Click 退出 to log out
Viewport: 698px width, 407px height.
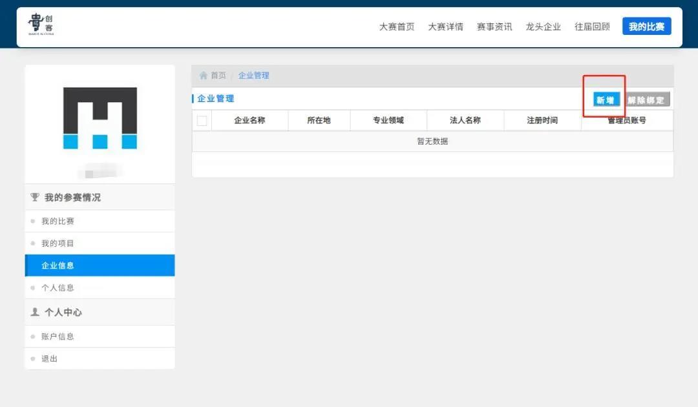coord(50,359)
